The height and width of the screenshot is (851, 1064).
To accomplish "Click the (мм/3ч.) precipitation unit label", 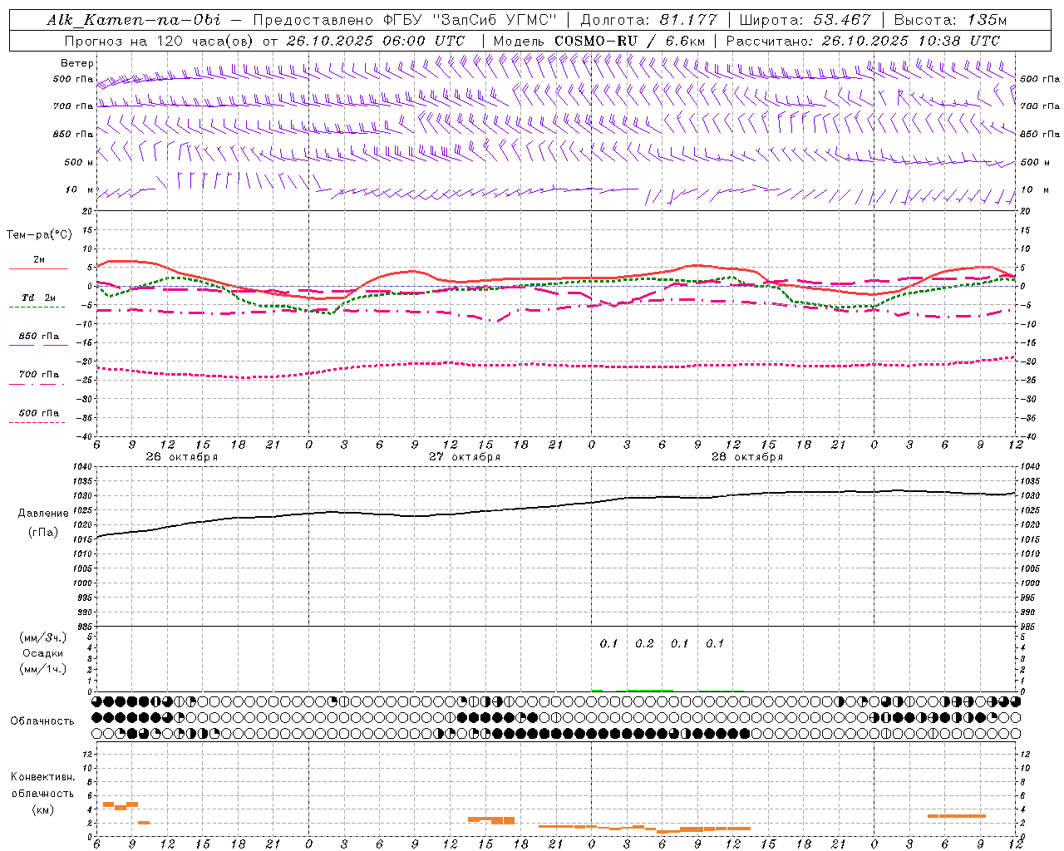I will click(42, 638).
